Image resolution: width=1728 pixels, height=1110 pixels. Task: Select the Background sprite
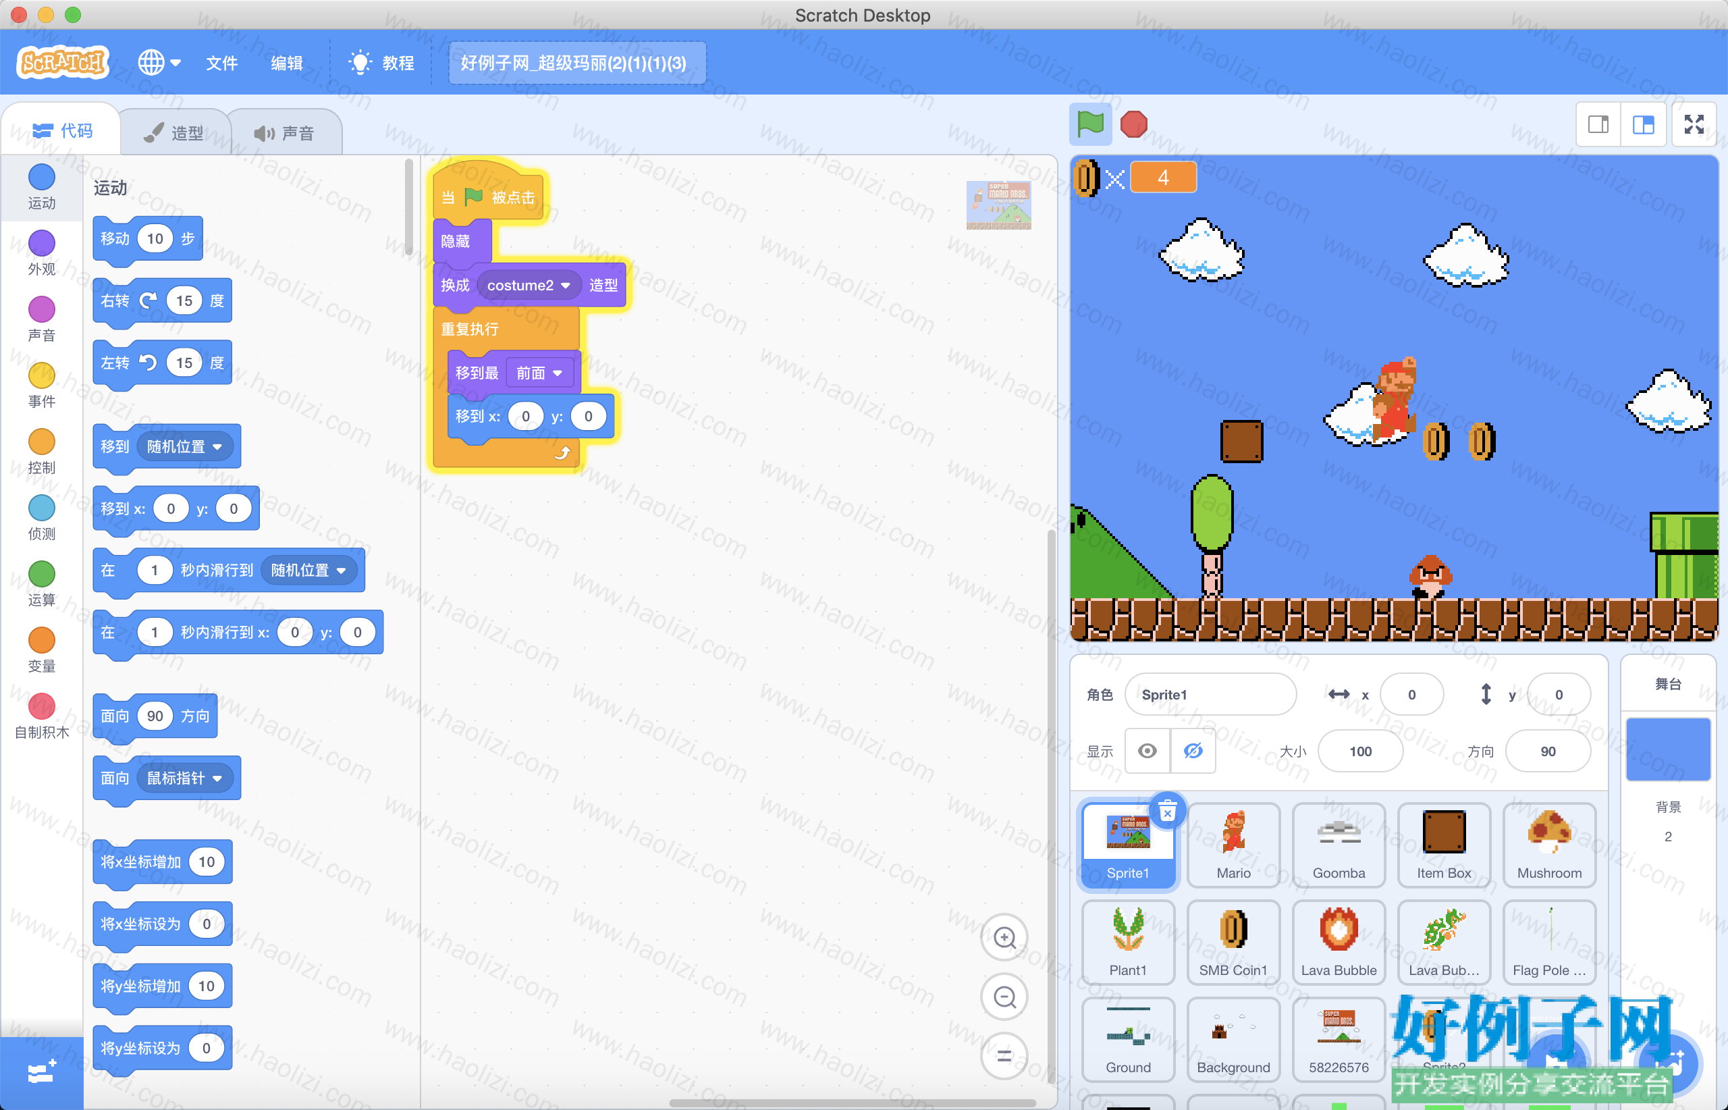(x=1233, y=1039)
